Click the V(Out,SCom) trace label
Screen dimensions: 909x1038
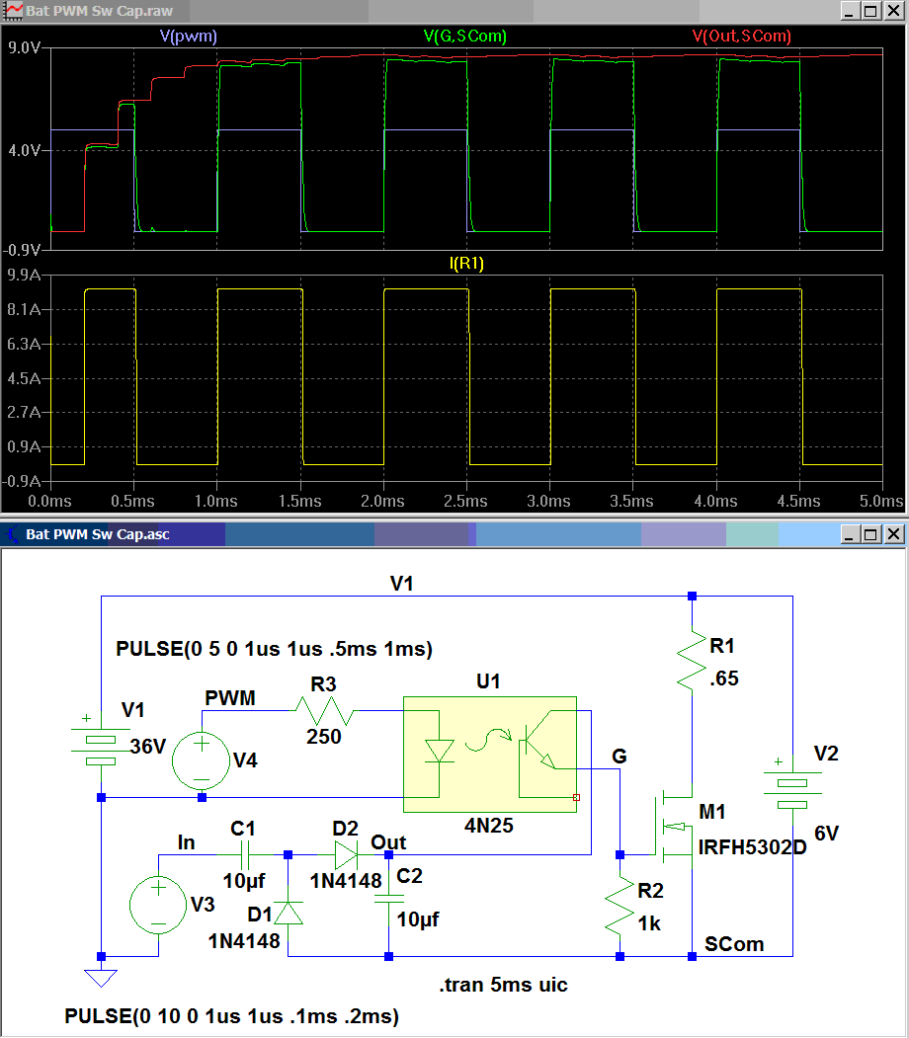click(x=741, y=37)
